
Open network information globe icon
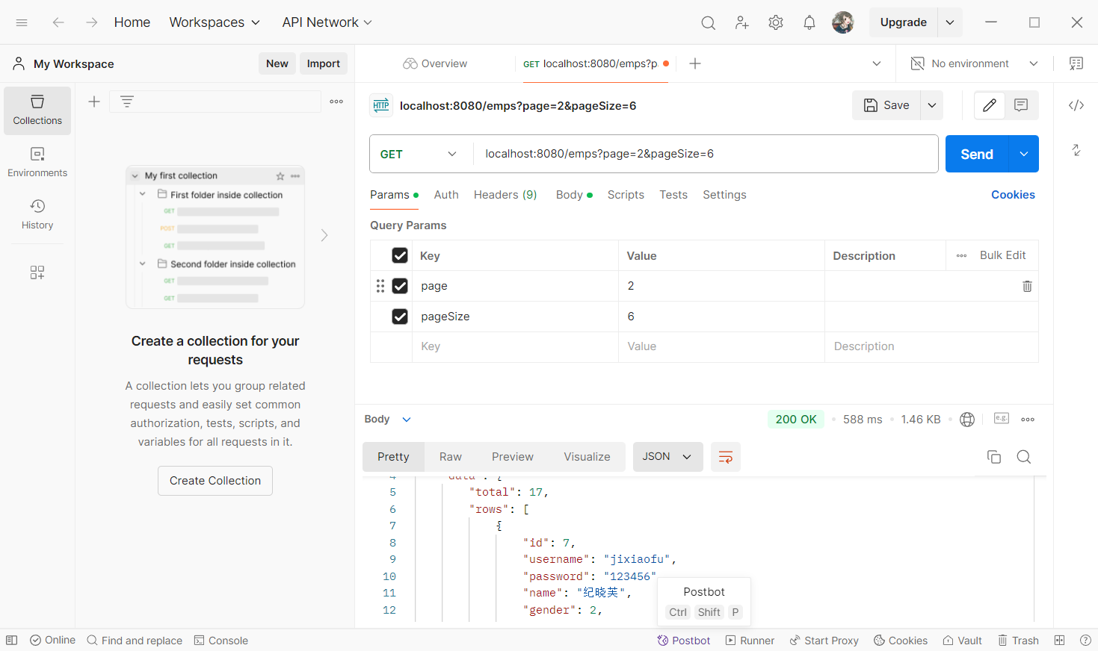[x=967, y=420]
